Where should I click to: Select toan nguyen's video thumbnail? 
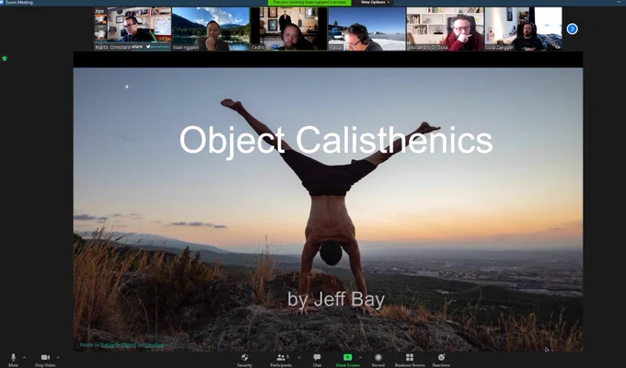point(211,29)
